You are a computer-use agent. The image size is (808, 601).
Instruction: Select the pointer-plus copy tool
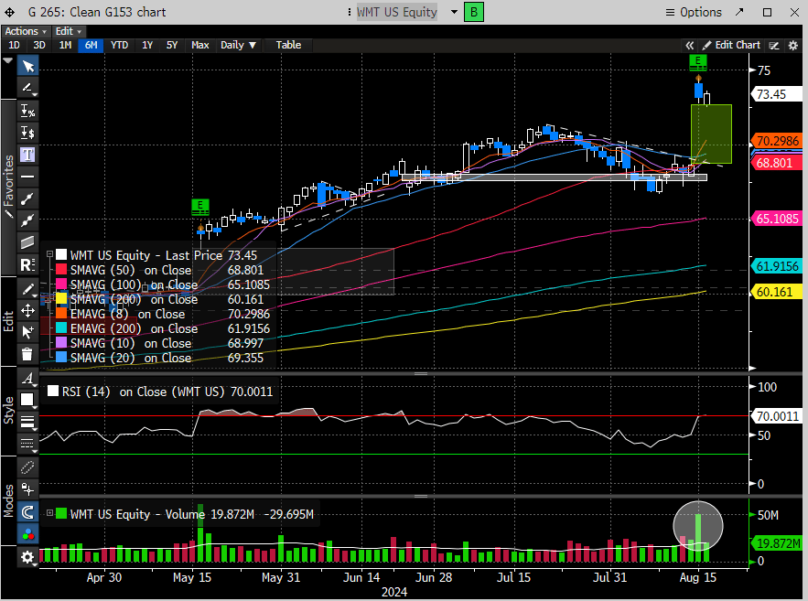[x=27, y=332]
